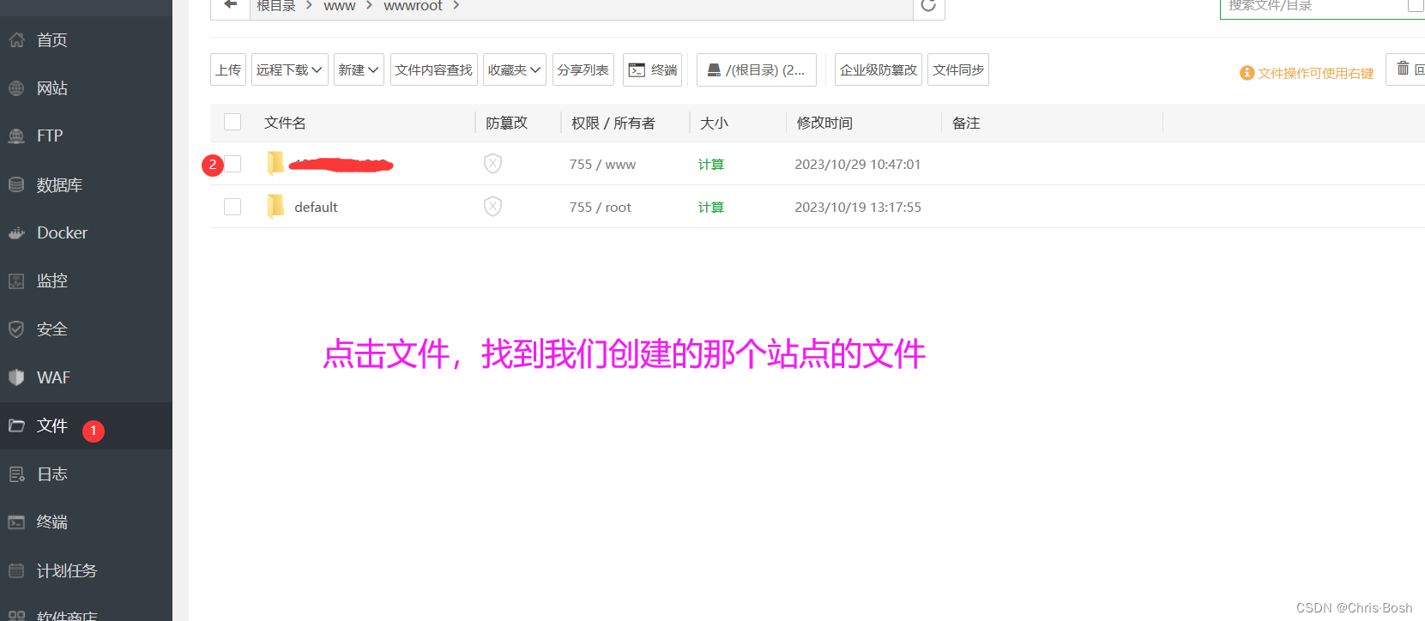Screen dimensions: 1425x621
Task: Sort by 修改时间 column header
Action: (824, 123)
